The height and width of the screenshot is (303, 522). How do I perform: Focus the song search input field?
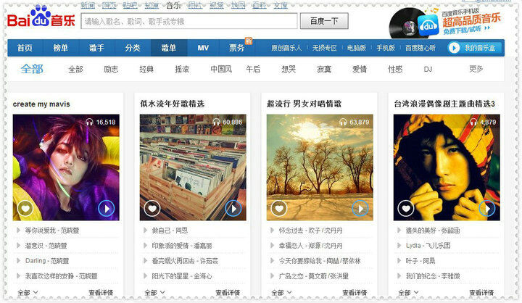[x=189, y=21]
